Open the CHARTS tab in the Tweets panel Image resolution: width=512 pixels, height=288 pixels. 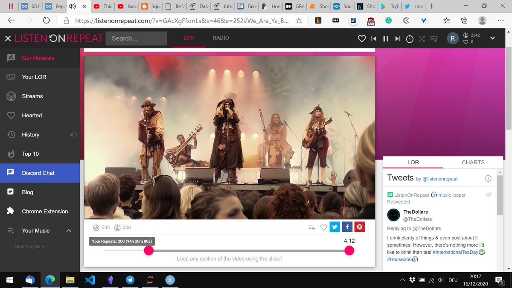click(473, 162)
